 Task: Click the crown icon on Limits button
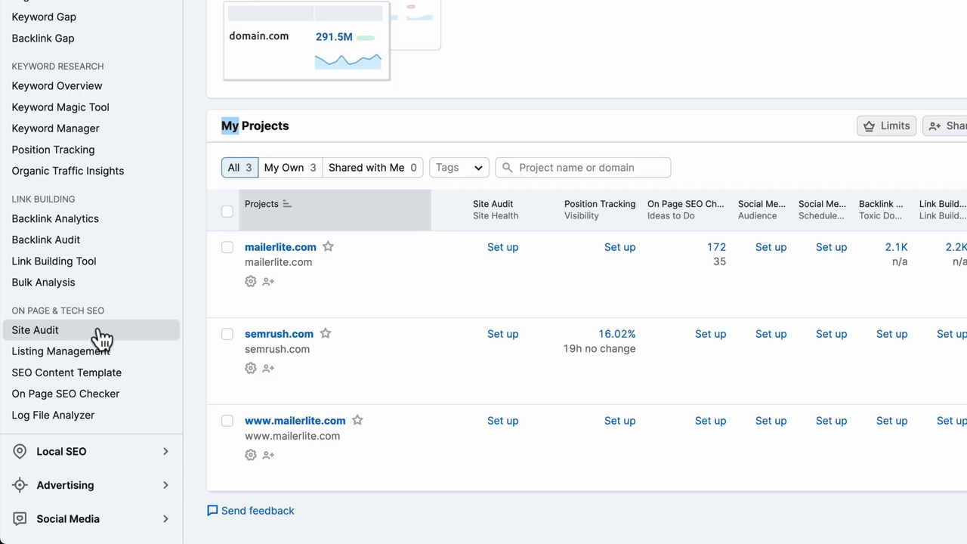pos(869,126)
